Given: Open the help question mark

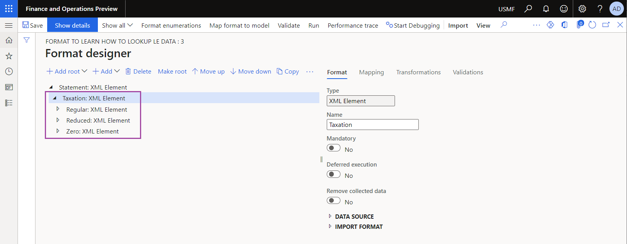Looking at the screenshot, I should (x=600, y=9).
